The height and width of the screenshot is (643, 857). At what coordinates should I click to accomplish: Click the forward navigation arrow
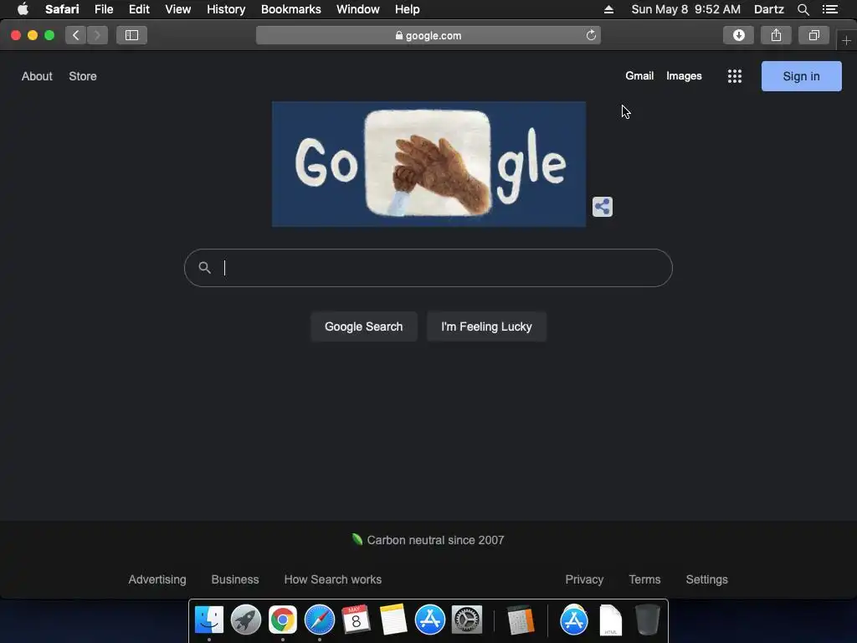(97, 35)
